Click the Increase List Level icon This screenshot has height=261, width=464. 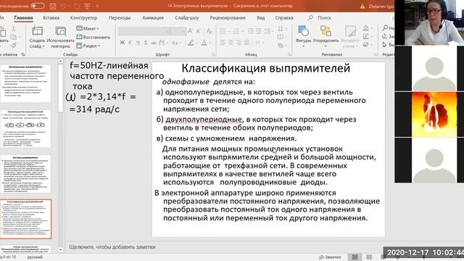pos(258,31)
